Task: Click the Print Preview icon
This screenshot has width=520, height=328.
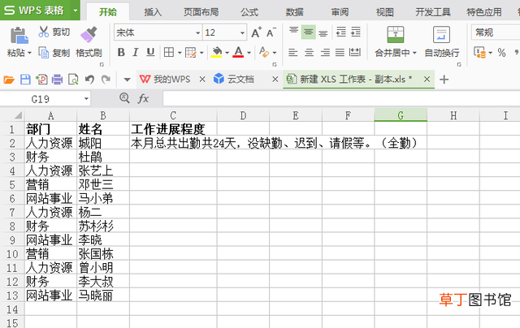Action: pyautogui.click(x=73, y=80)
